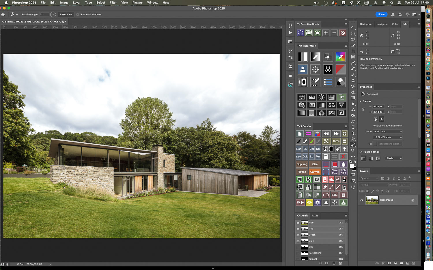Open the Channels panel menu
The width and height of the screenshot is (433, 270).
[x=346, y=216]
